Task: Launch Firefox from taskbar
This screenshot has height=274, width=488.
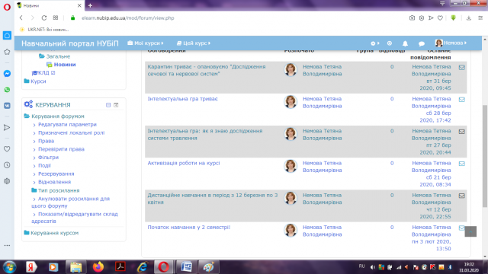Action: click(x=98, y=267)
